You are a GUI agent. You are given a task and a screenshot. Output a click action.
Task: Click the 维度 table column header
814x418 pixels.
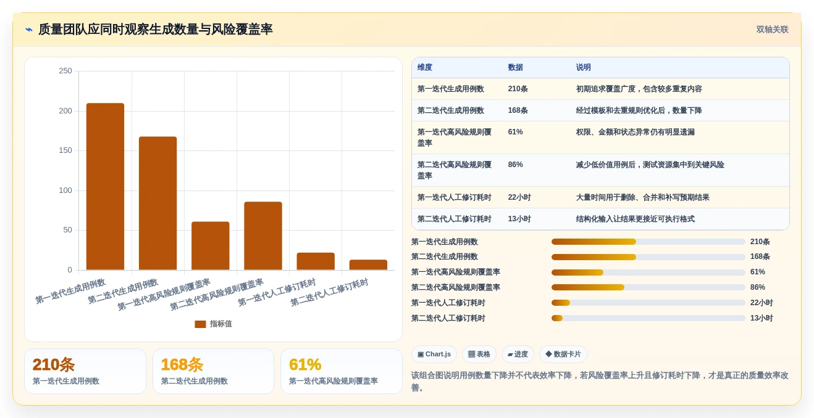[425, 68]
